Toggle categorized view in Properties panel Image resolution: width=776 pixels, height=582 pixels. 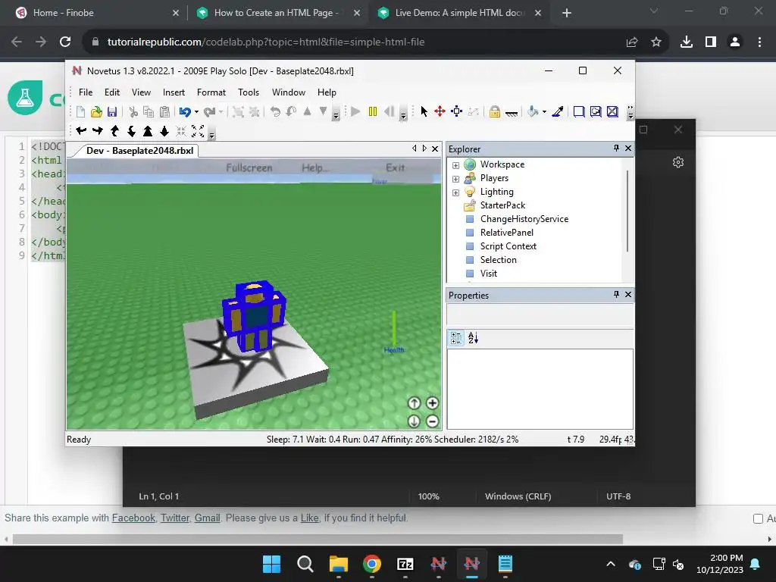(x=456, y=338)
